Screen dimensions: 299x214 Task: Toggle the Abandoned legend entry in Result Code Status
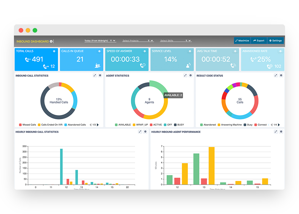click(208, 125)
